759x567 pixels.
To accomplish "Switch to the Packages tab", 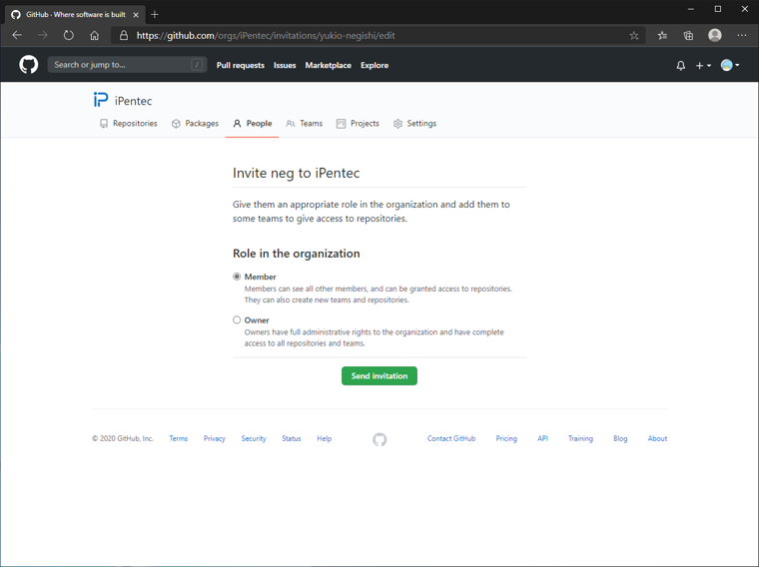I will [x=195, y=124].
